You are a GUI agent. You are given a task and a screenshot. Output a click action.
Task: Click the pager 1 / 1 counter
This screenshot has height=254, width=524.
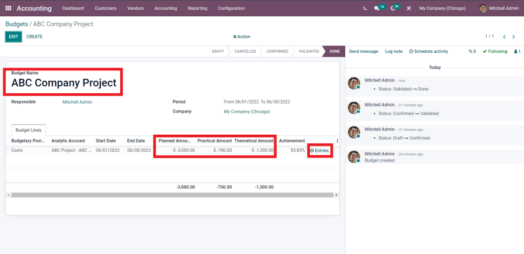click(x=489, y=36)
